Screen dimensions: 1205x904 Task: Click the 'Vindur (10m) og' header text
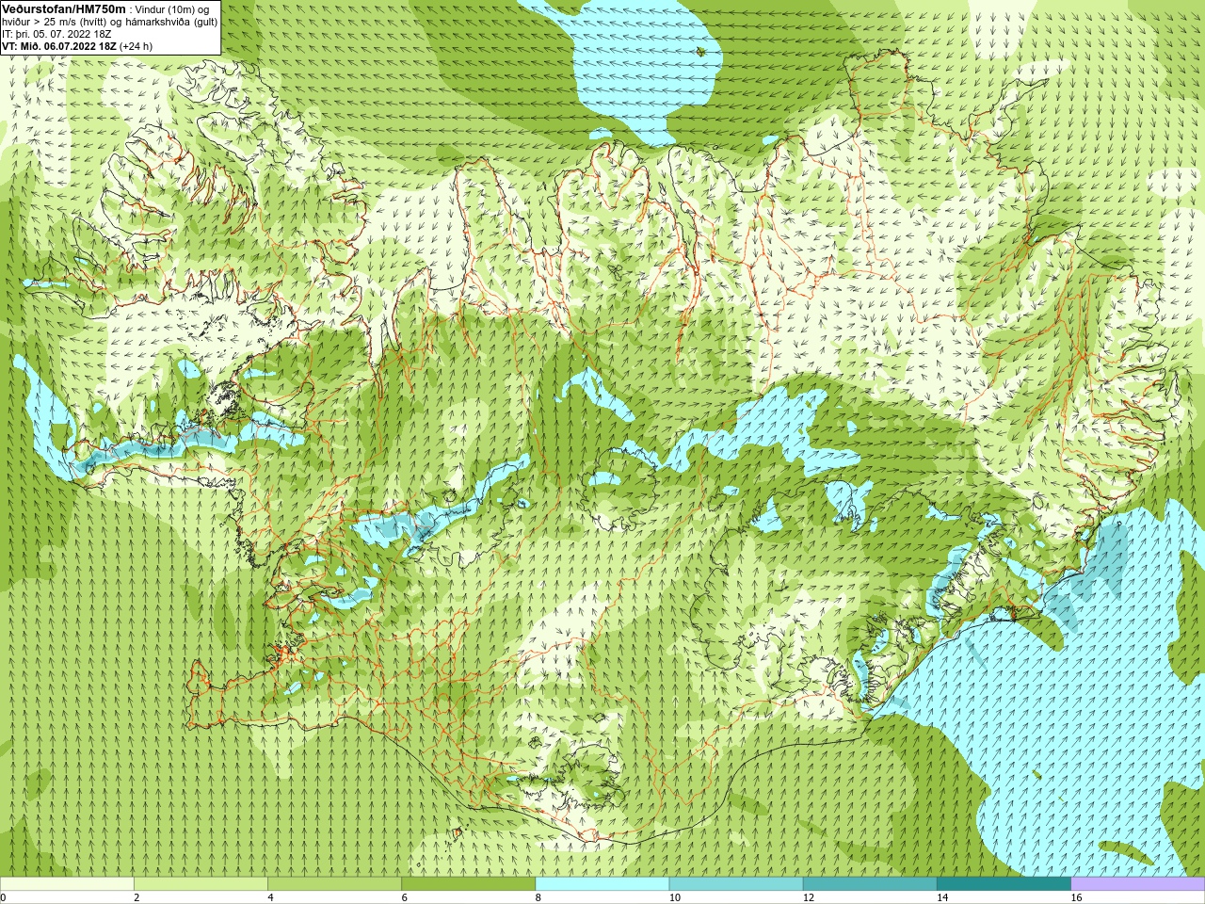coord(173,9)
